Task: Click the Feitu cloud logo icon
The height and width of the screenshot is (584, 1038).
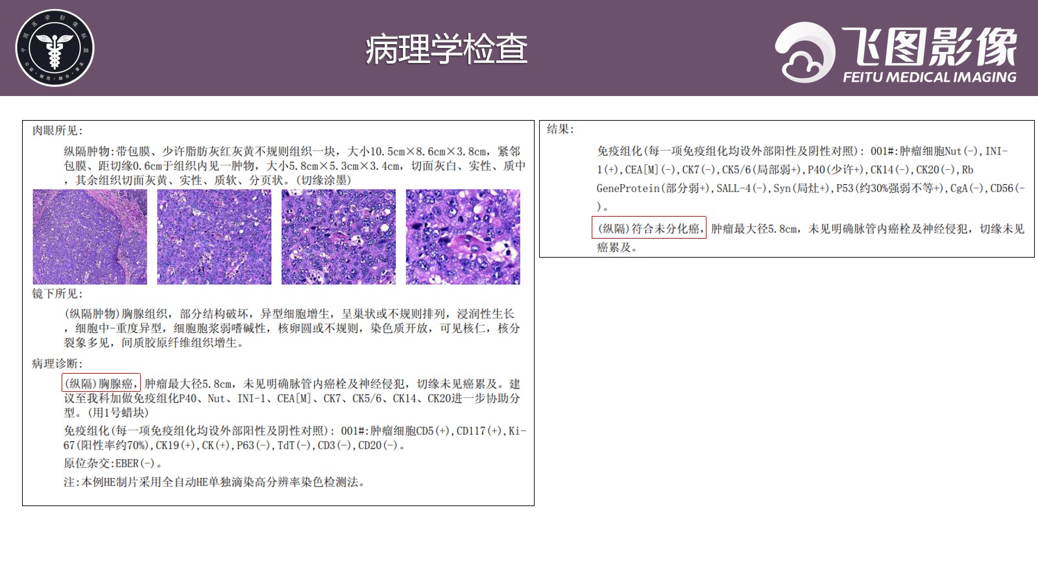Action: [x=805, y=53]
